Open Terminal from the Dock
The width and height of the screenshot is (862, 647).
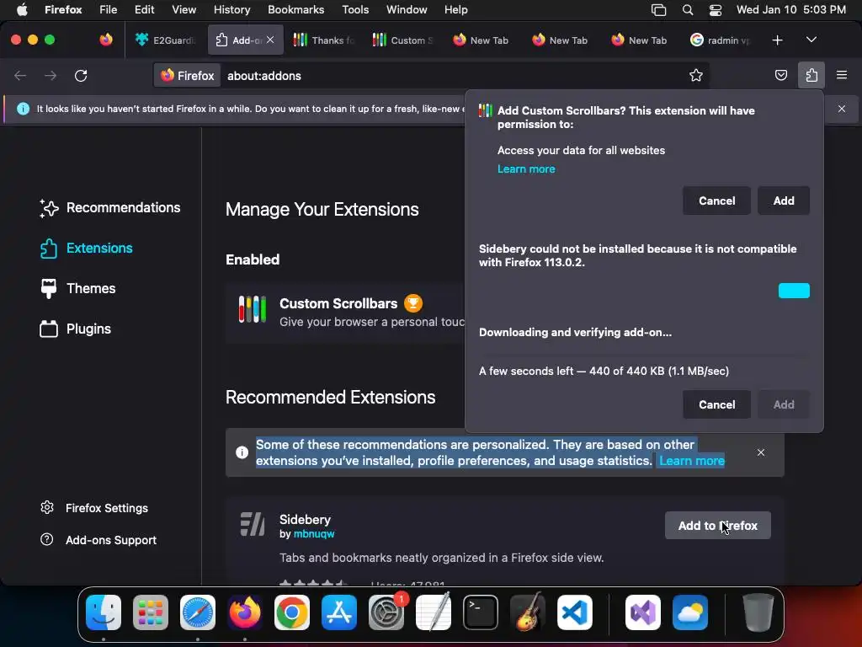(481, 612)
